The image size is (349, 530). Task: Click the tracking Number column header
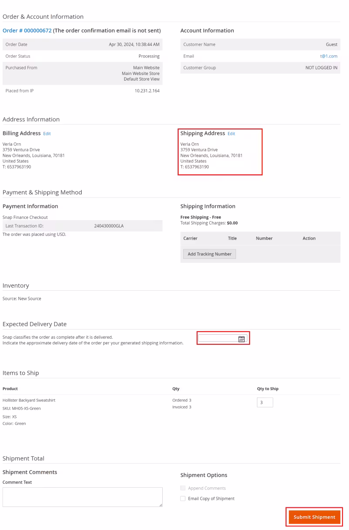264,238
